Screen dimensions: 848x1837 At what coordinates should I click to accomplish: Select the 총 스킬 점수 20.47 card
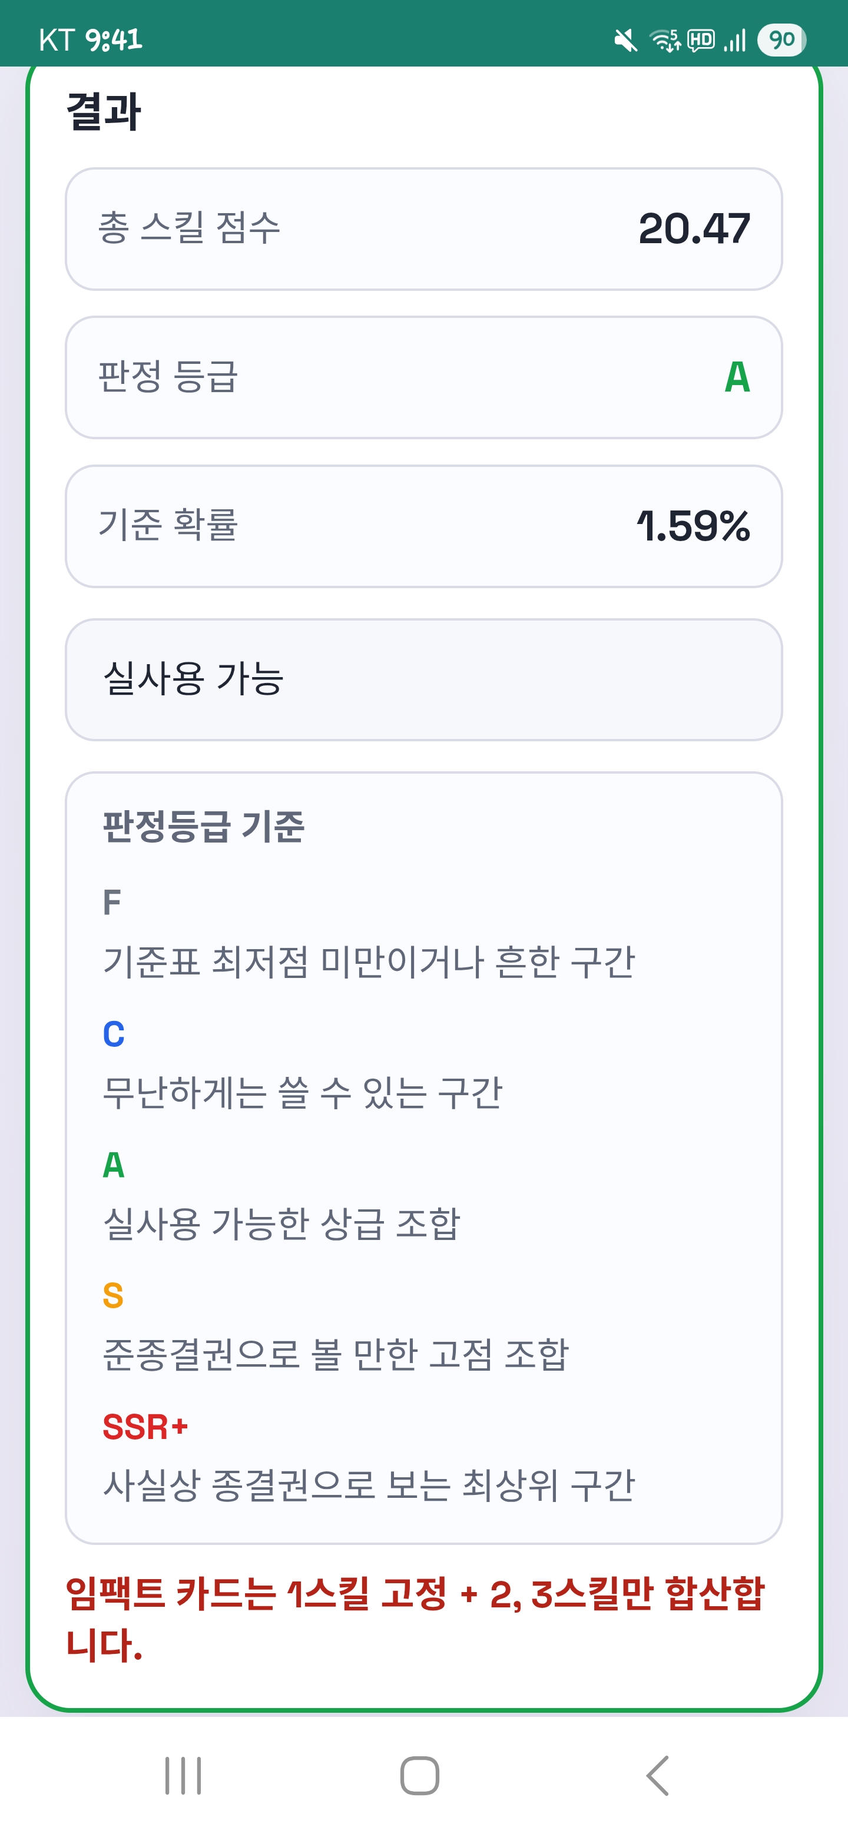pyautogui.click(x=423, y=229)
